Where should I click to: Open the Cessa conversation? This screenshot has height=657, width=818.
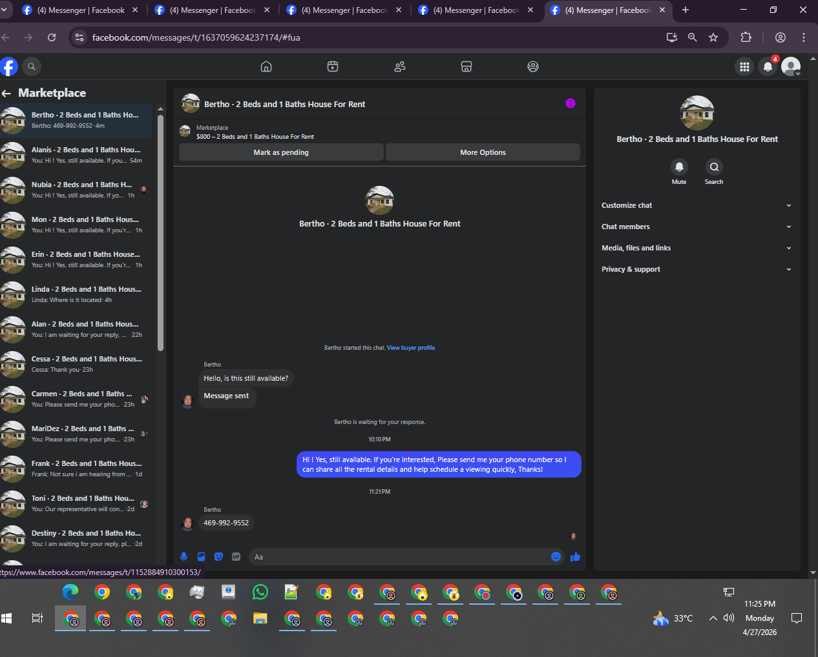point(76,364)
